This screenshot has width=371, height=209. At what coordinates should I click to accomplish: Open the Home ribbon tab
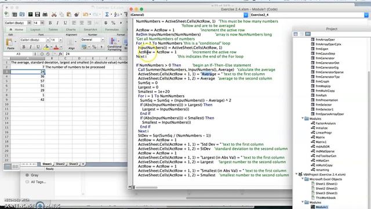[x=17, y=30]
